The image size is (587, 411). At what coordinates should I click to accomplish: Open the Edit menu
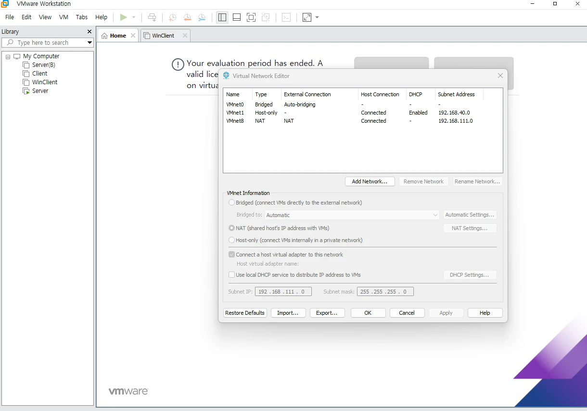[26, 17]
